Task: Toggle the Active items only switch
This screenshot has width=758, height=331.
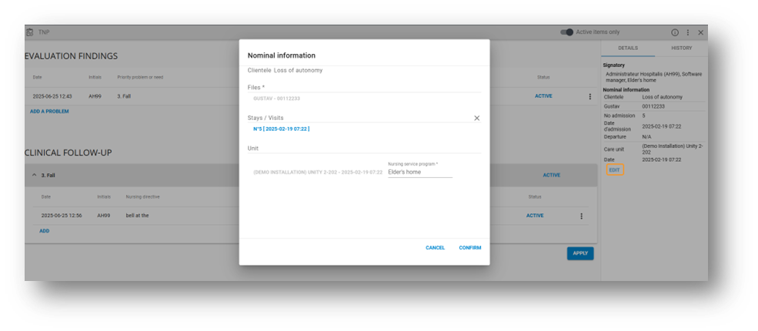Action: [567, 32]
